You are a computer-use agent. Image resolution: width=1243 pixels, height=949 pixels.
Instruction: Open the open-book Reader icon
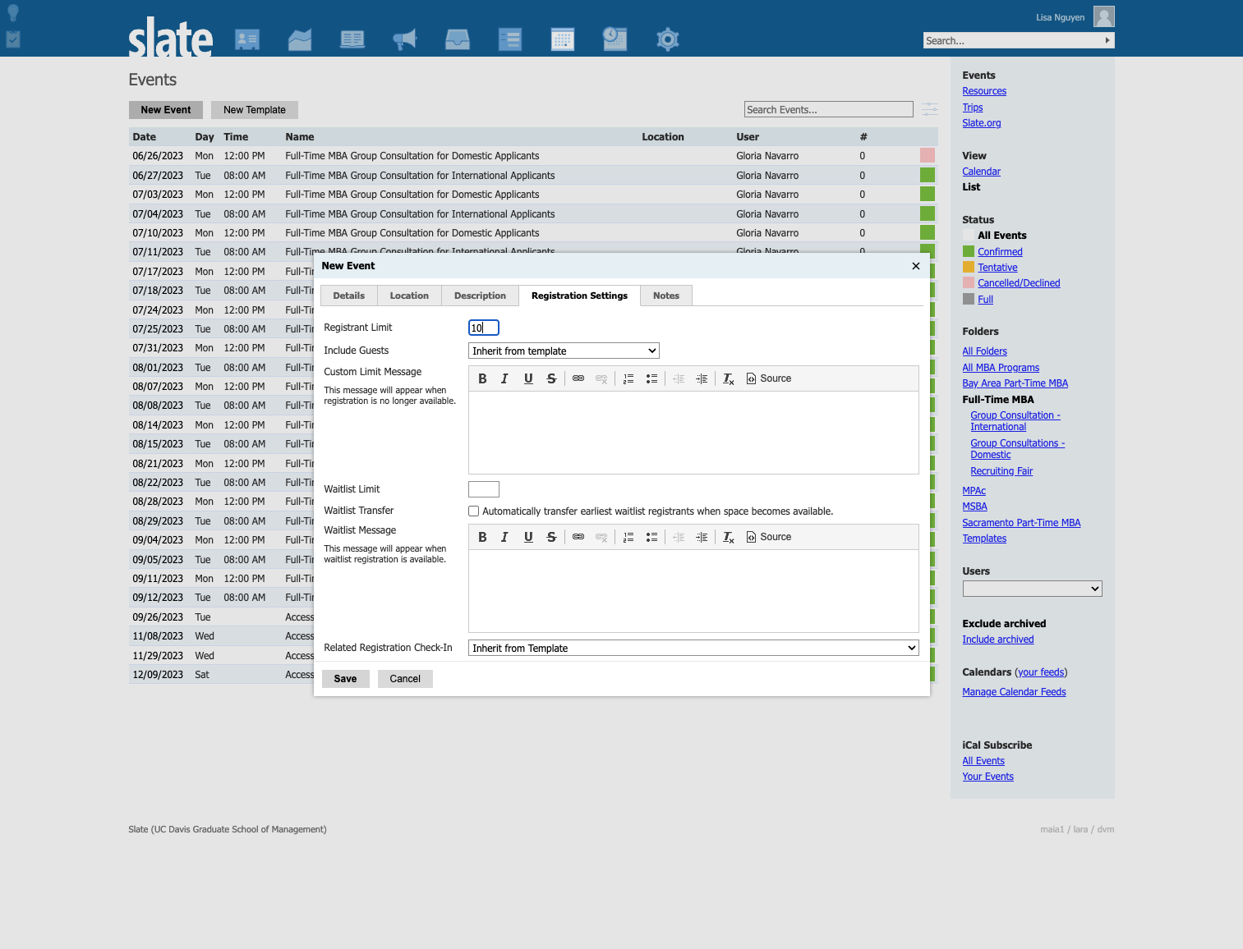(x=352, y=39)
